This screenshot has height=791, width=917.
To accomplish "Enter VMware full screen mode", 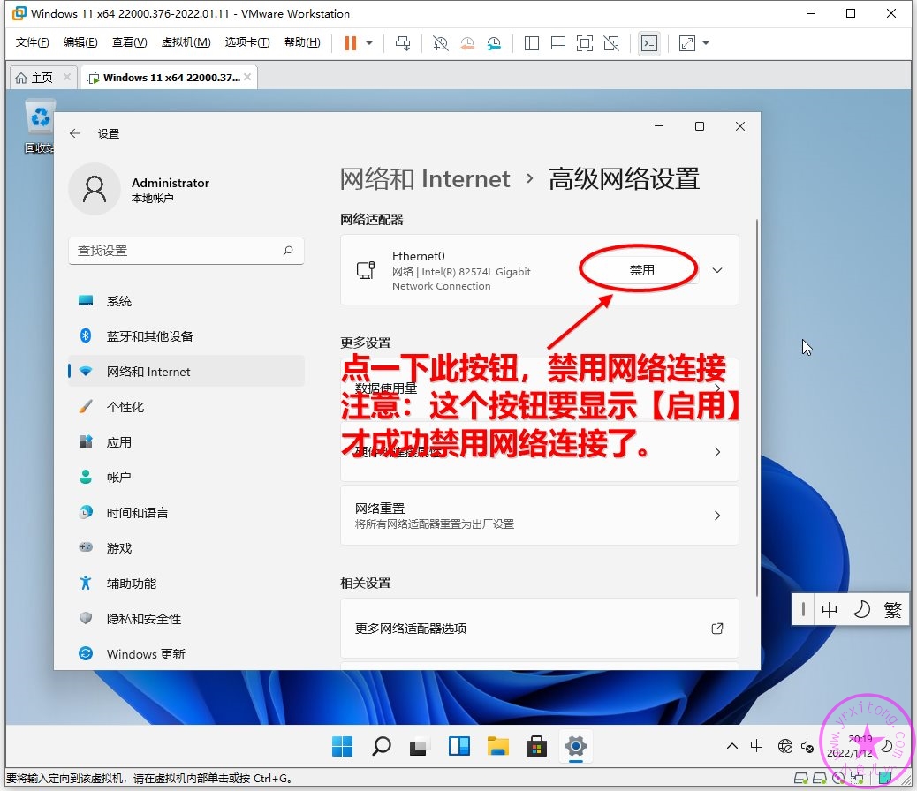I will point(584,42).
